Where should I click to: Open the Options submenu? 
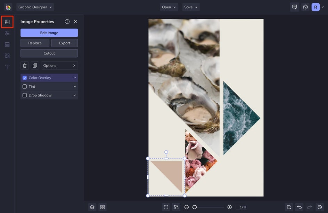coord(59,66)
